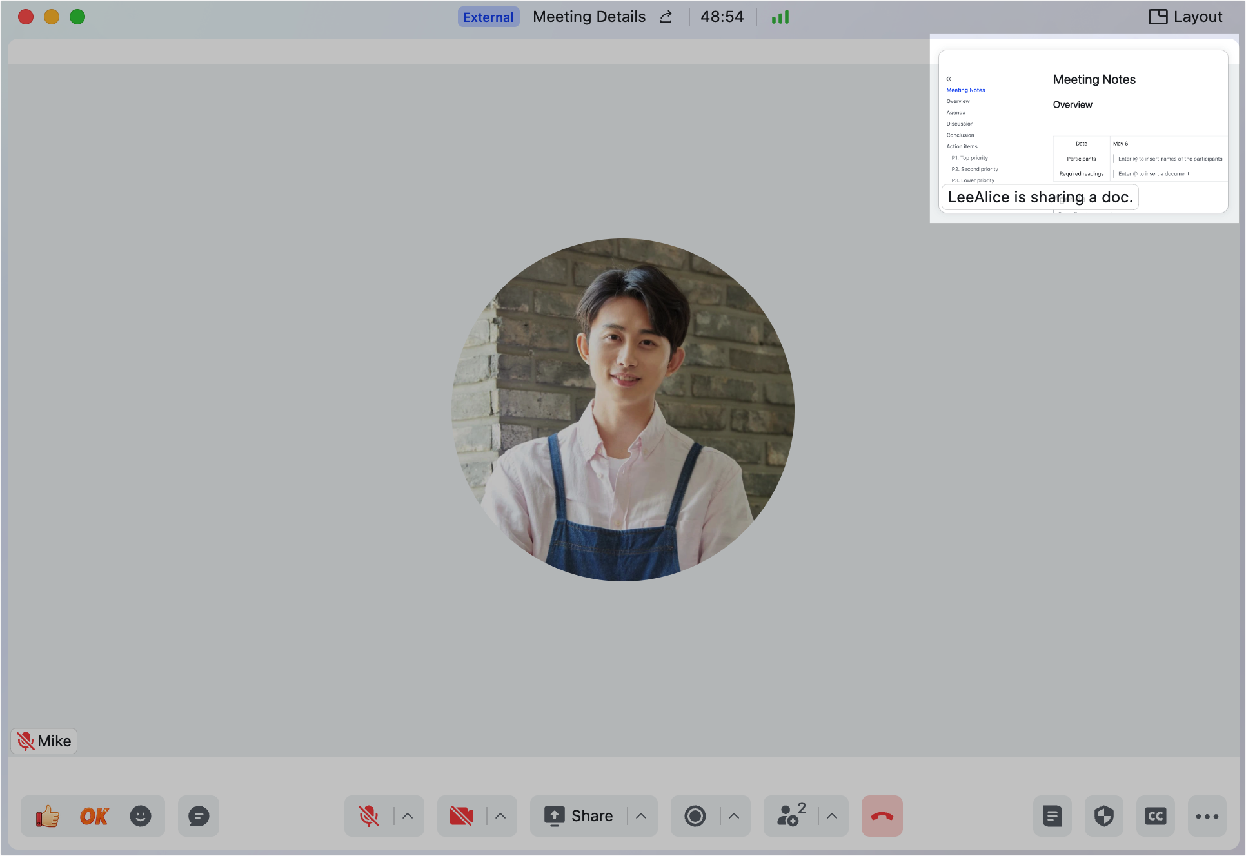Select Action items in the doc outline
The height and width of the screenshot is (856, 1246).
(962, 146)
